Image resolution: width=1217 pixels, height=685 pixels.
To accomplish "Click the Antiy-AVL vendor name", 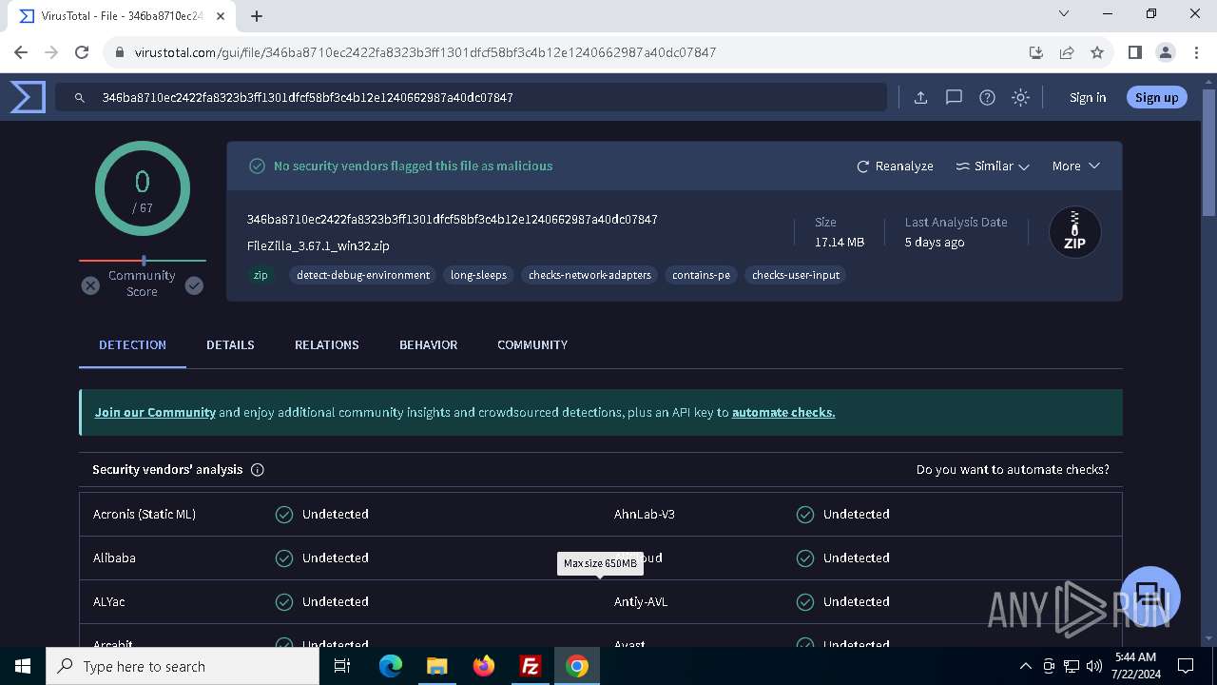I will point(641,601).
